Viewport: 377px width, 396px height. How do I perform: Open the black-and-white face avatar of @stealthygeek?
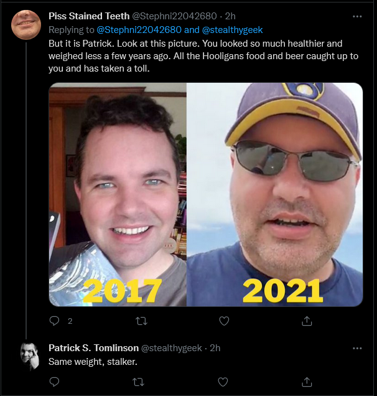pyautogui.click(x=30, y=356)
